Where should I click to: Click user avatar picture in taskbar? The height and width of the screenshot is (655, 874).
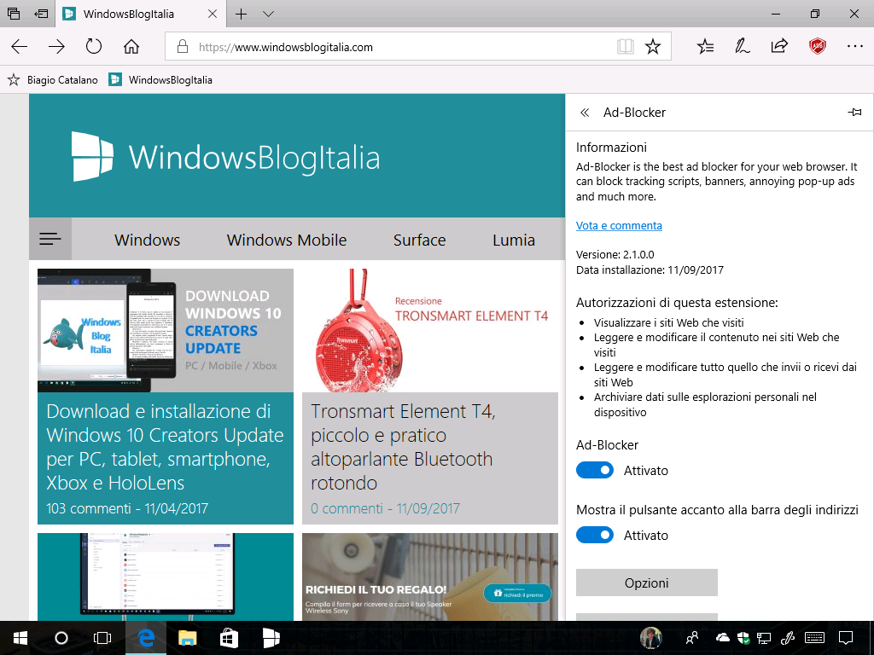(651, 638)
